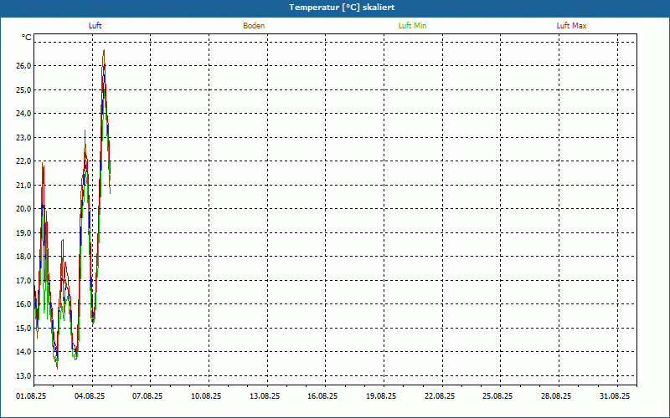Click the Luft legend label
Screen dimensions: 670x418
95,26
